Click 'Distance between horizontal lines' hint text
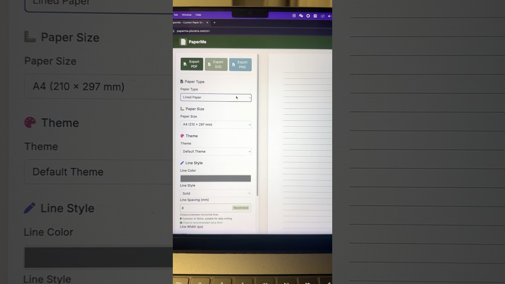This screenshot has height=284, width=505. 199,215
